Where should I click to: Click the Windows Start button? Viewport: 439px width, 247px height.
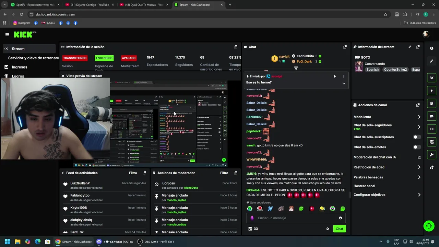(7, 242)
